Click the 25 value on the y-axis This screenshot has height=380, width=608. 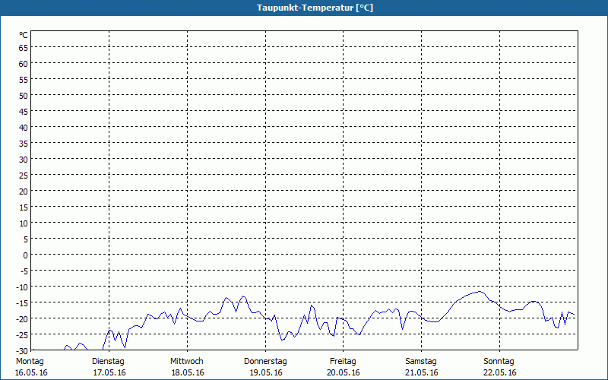pos(24,175)
